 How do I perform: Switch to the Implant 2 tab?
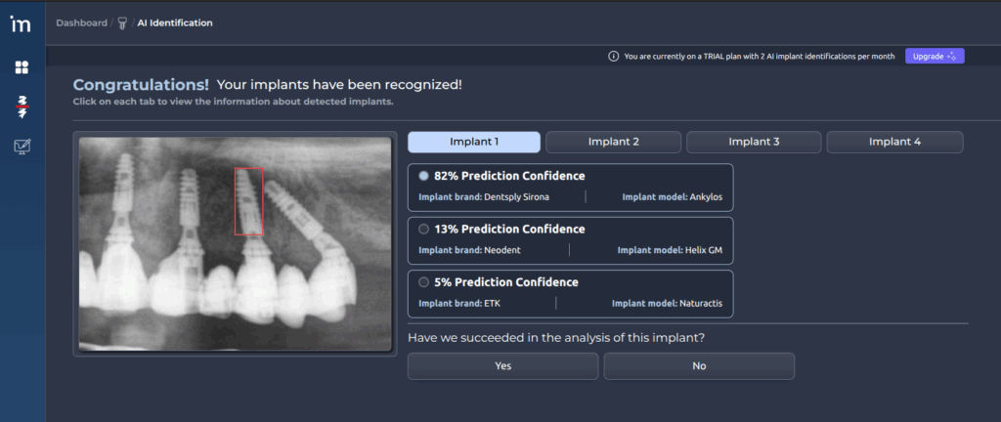[x=613, y=142]
